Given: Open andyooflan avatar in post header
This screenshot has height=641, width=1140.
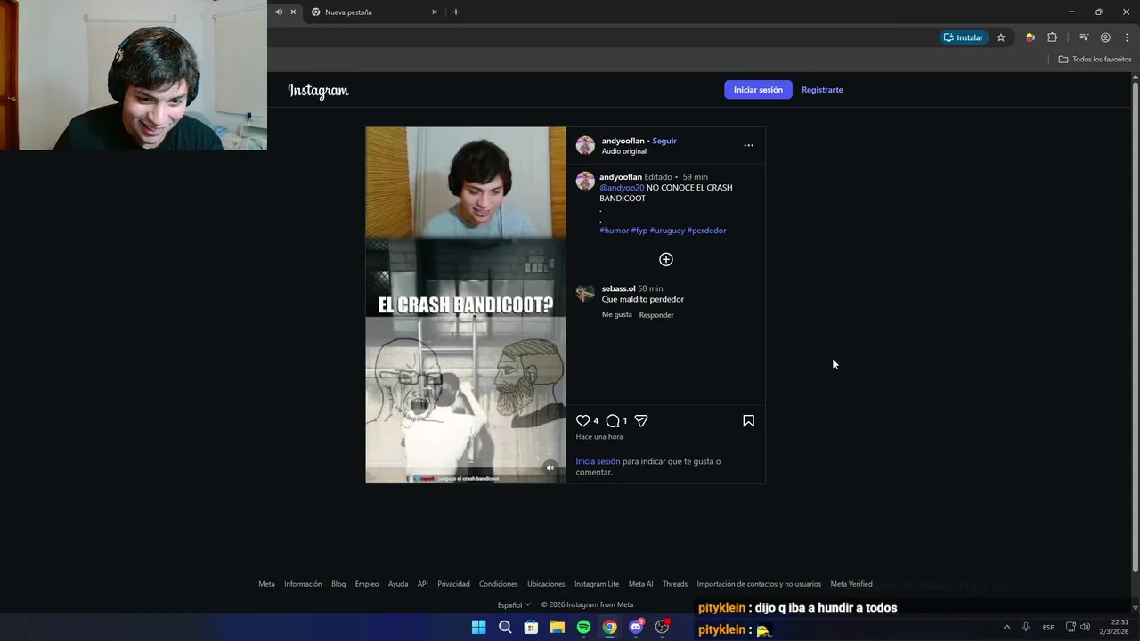Looking at the screenshot, I should (x=585, y=145).
